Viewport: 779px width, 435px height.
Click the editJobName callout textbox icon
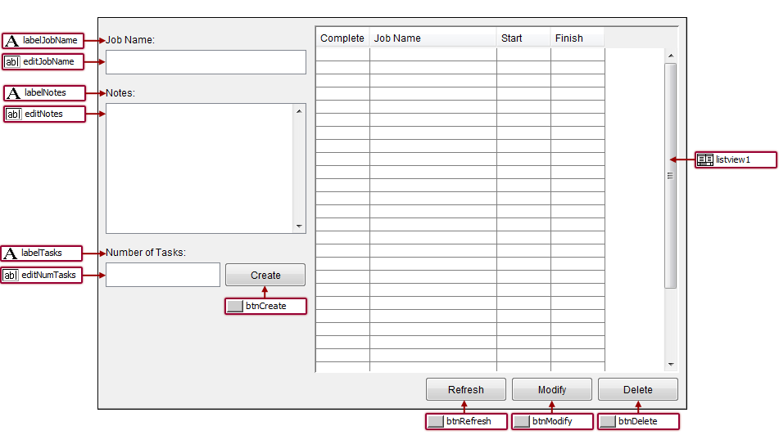tap(11, 61)
